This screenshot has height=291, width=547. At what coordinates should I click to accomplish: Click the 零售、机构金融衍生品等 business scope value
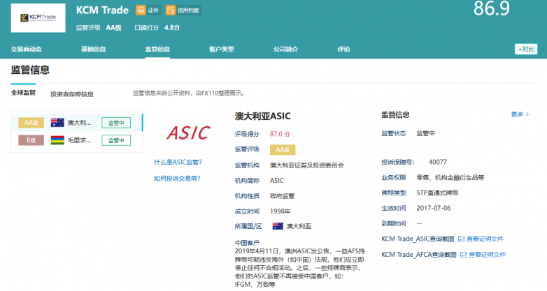click(450, 177)
